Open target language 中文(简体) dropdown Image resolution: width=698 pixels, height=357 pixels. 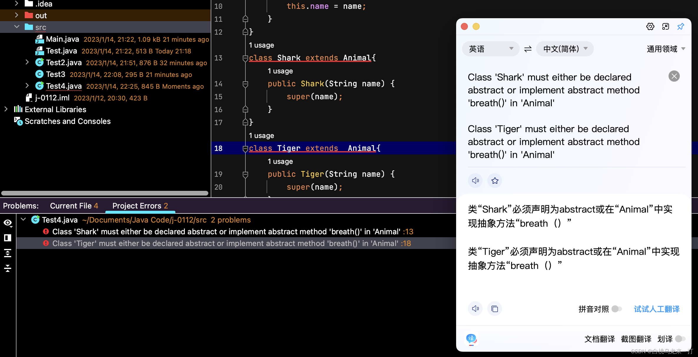point(565,49)
